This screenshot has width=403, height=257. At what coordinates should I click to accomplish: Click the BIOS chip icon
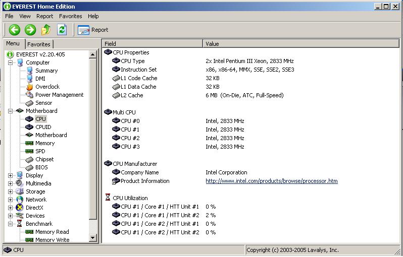29,167
